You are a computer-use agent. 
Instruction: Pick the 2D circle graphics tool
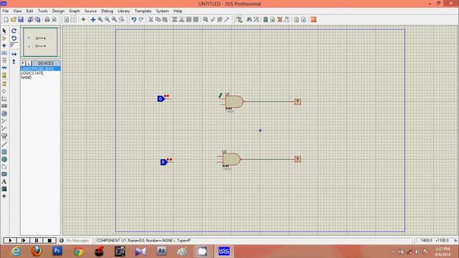pyautogui.click(x=4, y=159)
